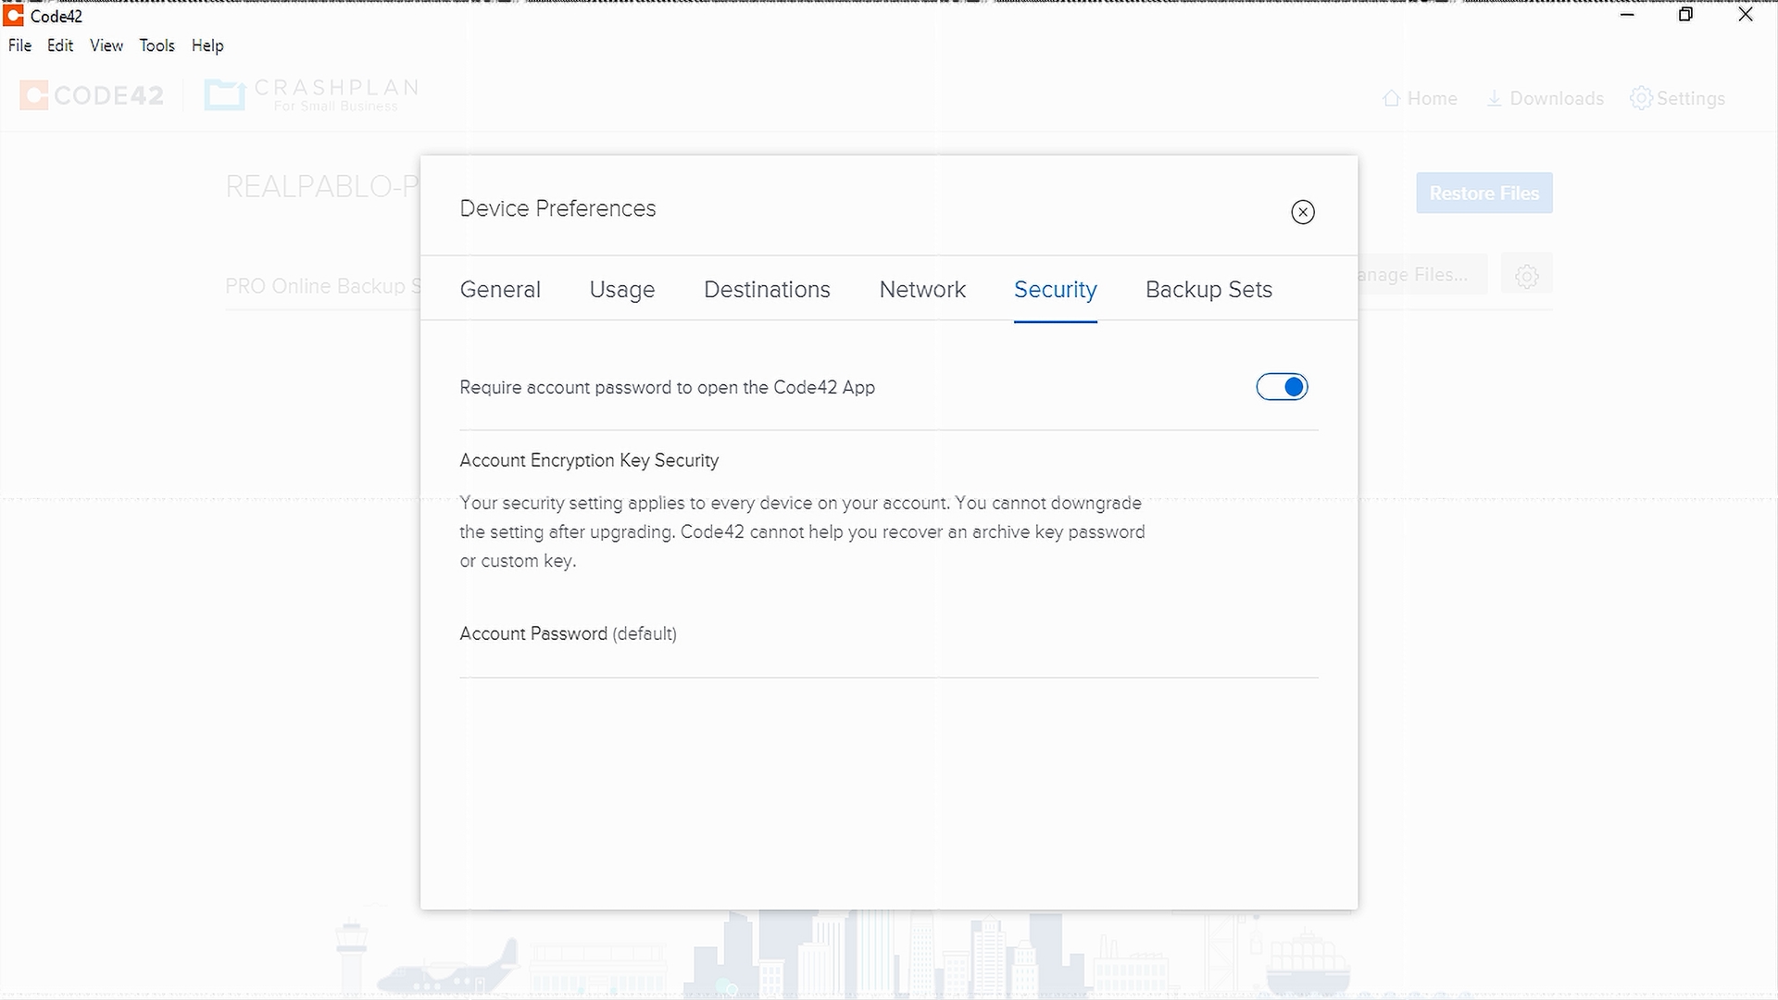1778x1000 pixels.
Task: Restore down the Code42 window
Action: (1685, 15)
